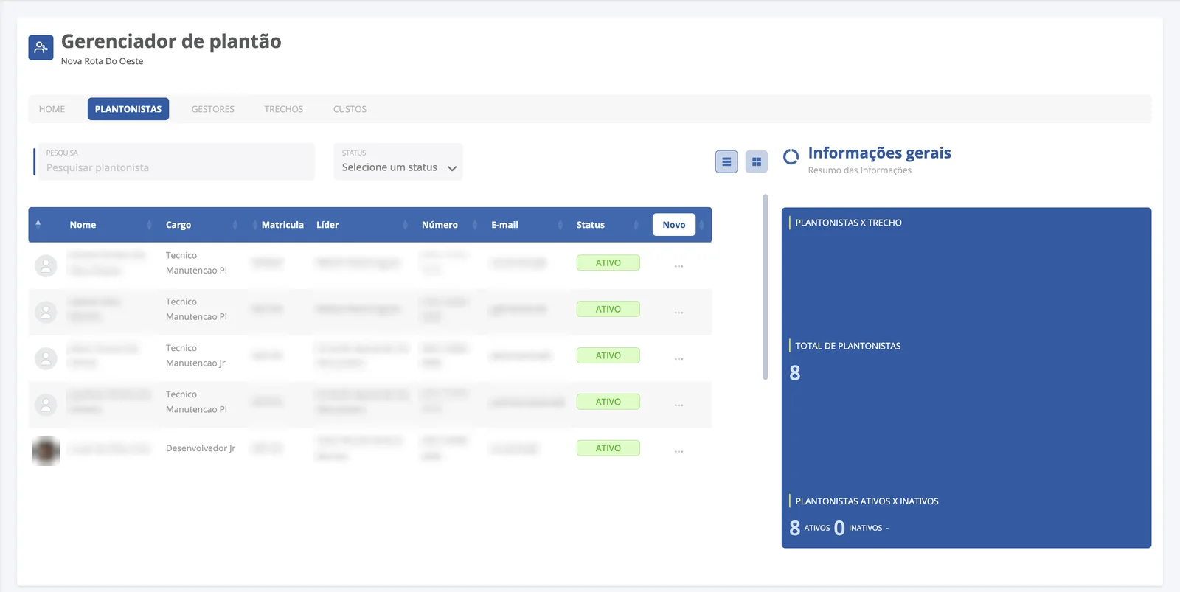The image size is (1180, 592).
Task: Focus the Pesquisar plantonista search field
Action: (176, 161)
